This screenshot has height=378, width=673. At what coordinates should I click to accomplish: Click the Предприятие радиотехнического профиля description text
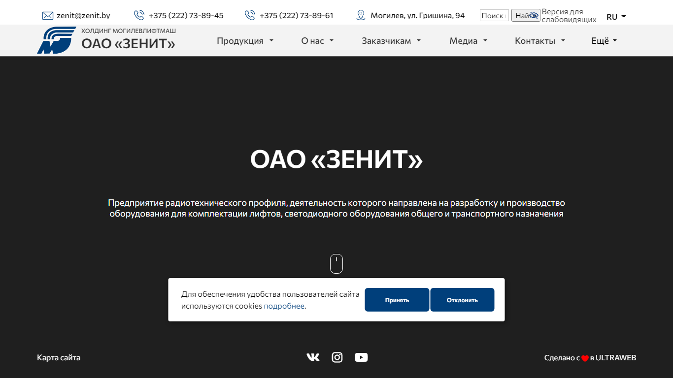[x=336, y=208]
